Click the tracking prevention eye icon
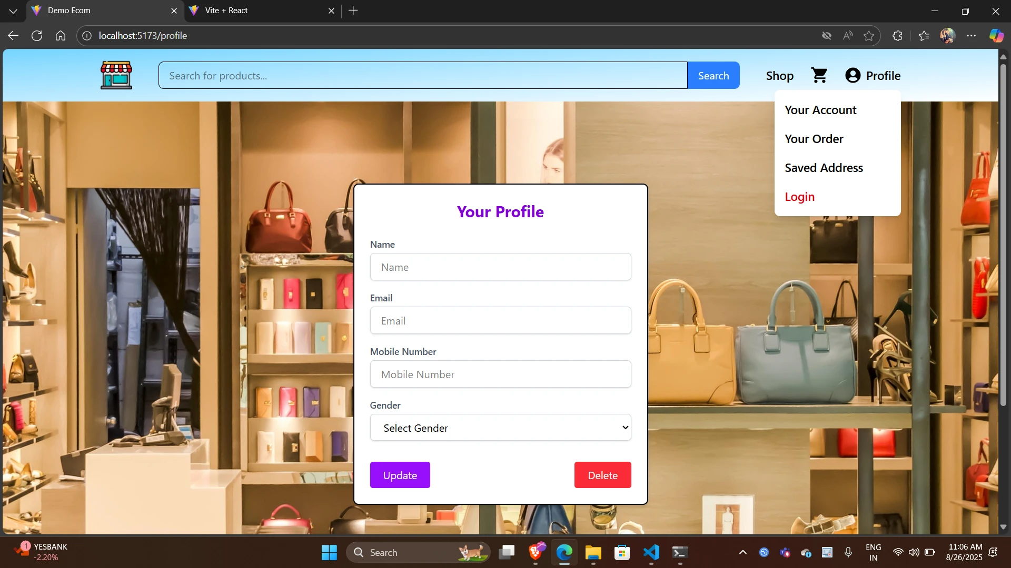Viewport: 1011px width, 568px height. click(x=827, y=36)
